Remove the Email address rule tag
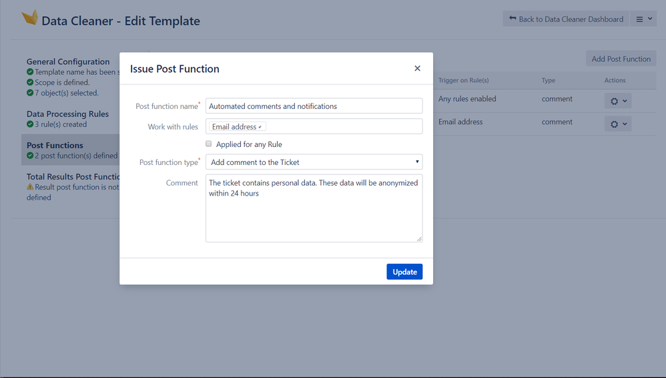This screenshot has height=378, width=666. point(260,127)
